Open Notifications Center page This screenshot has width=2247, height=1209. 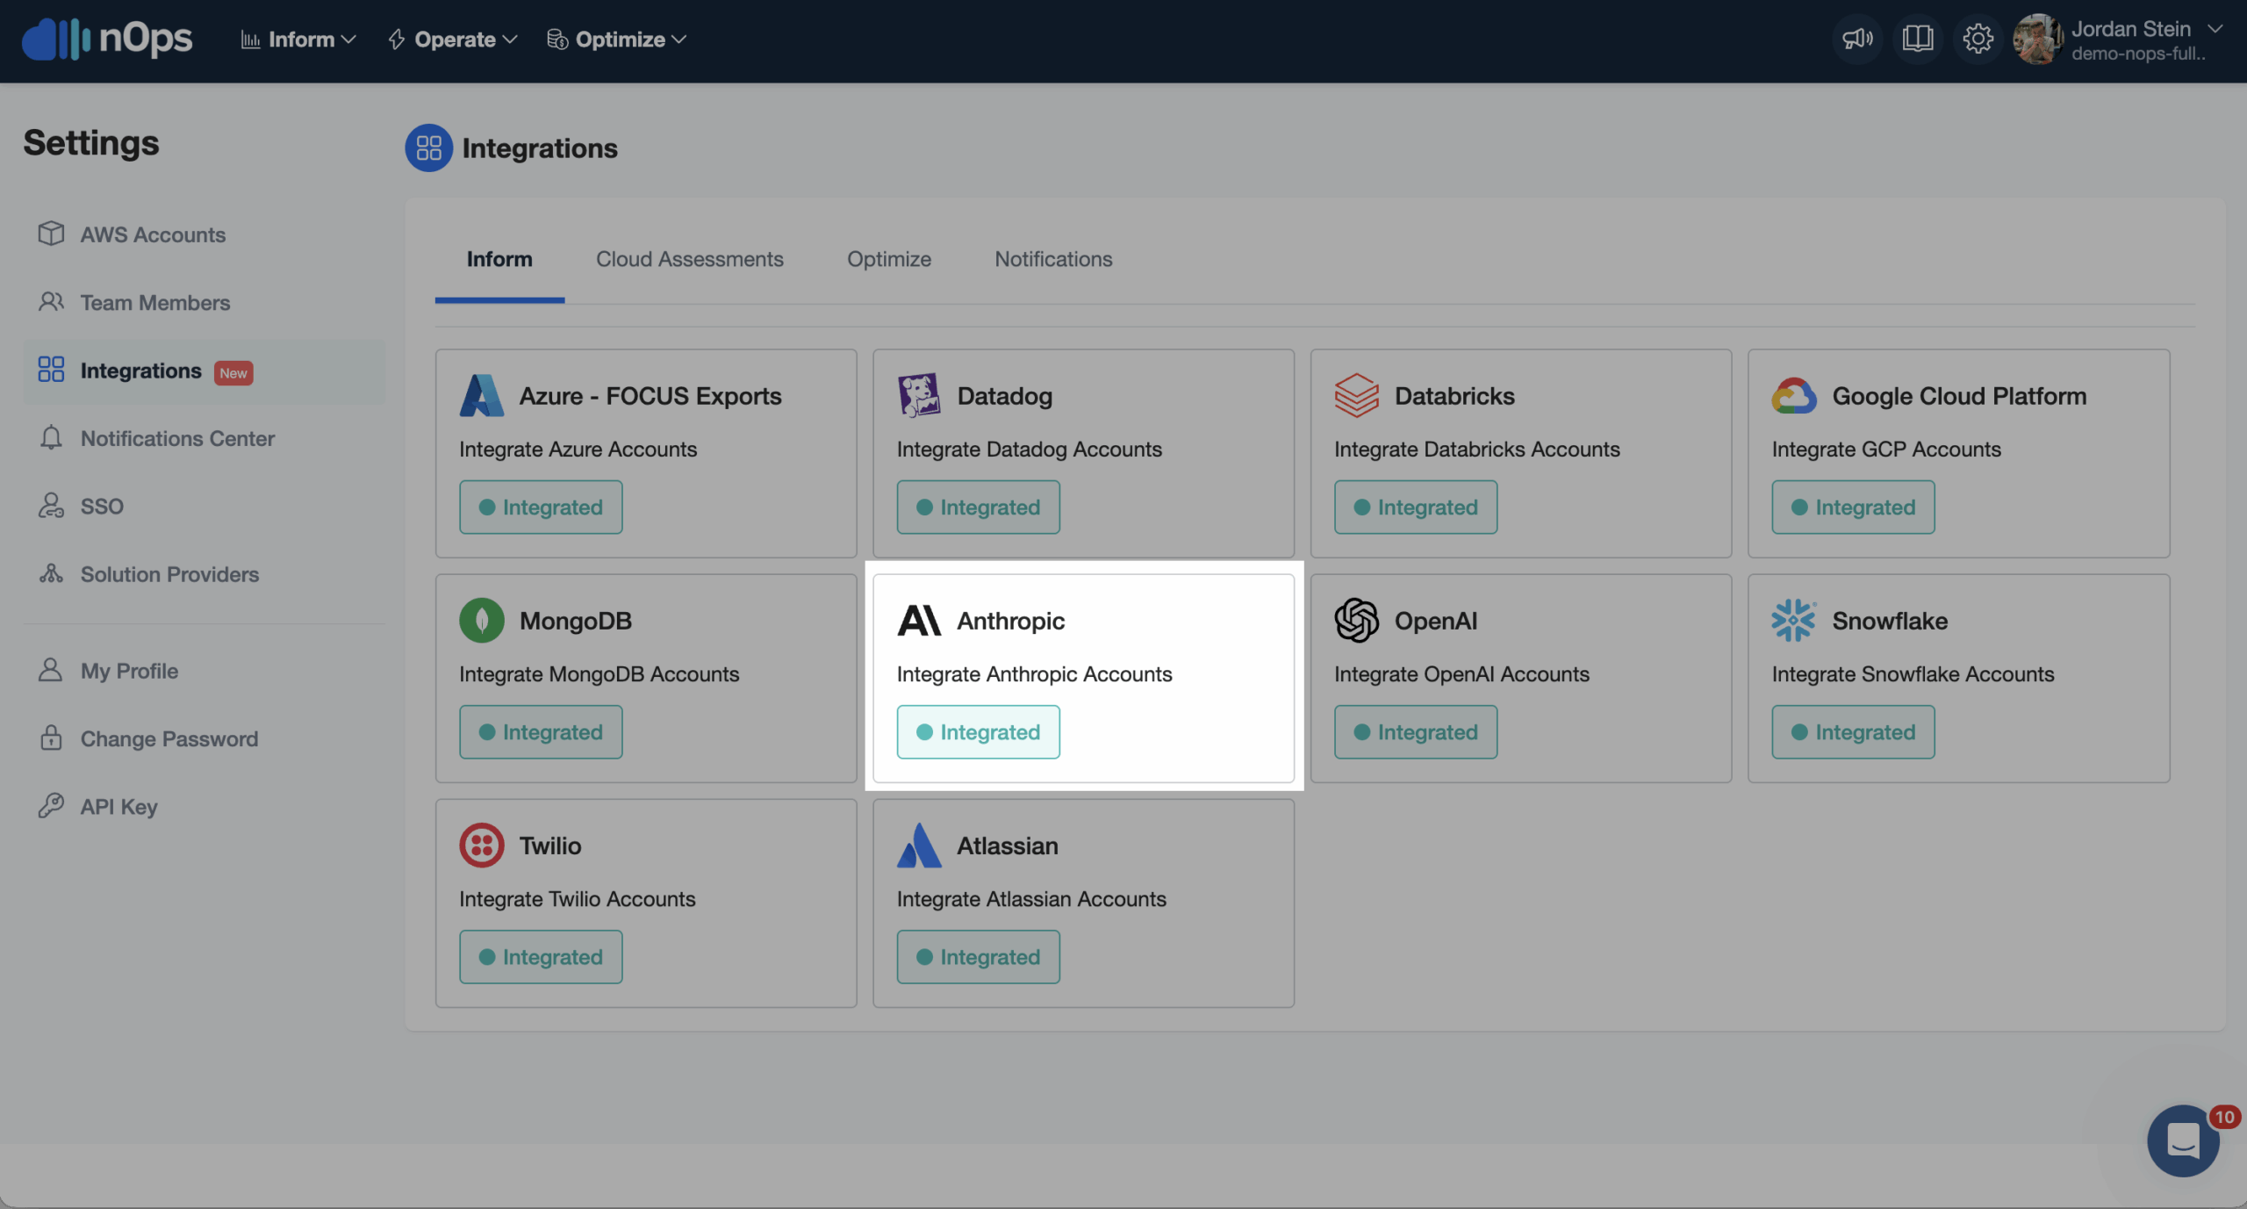(x=177, y=438)
